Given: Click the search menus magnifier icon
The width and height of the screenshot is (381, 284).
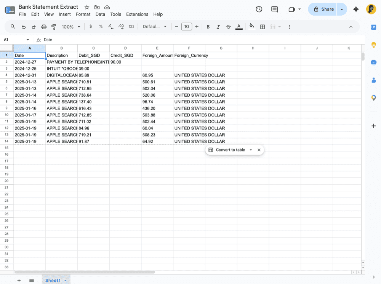Looking at the screenshot, I should tap(13, 27).
